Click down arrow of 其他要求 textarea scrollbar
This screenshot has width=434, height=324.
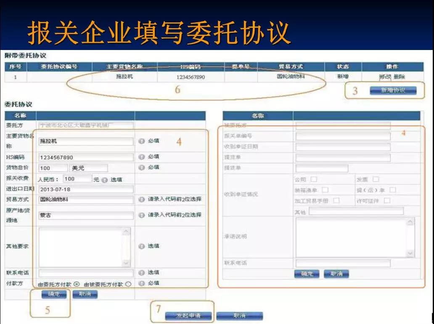[126, 263]
